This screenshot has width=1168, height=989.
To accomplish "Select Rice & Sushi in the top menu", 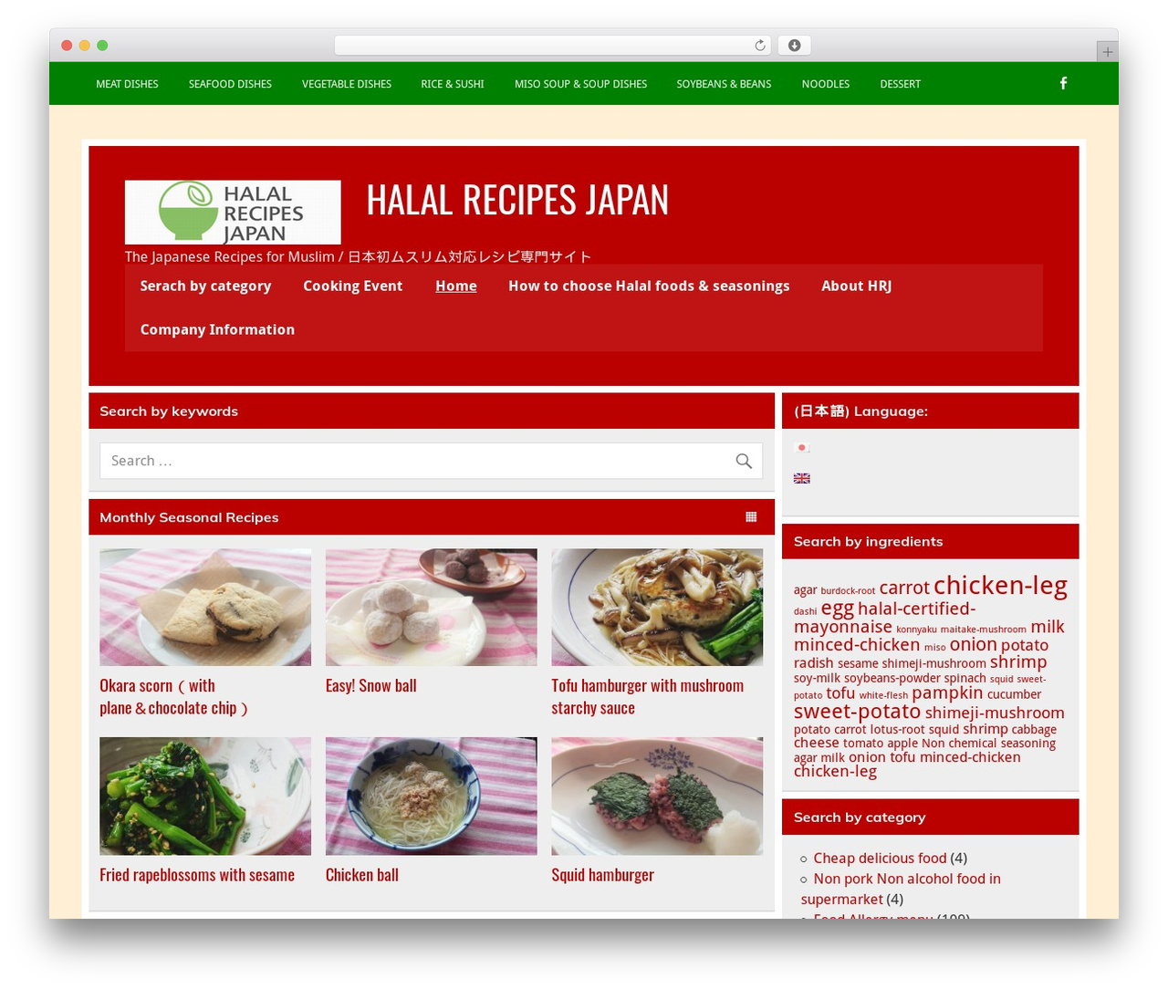I will [x=453, y=84].
